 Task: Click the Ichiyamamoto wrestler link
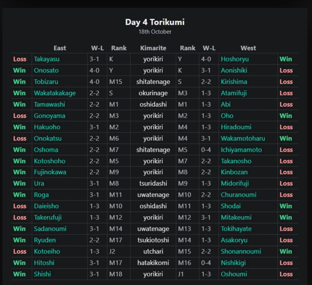pos(241,150)
